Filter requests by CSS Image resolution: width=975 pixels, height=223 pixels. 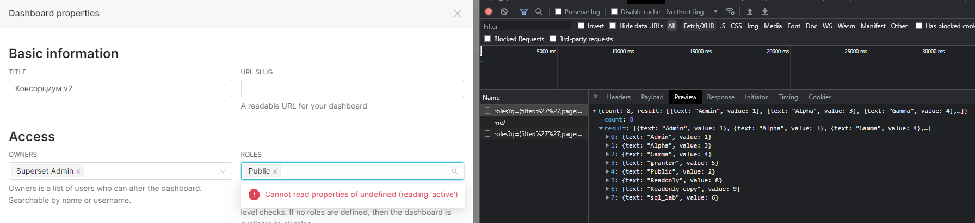click(736, 26)
